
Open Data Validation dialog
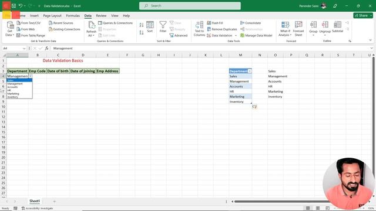(x=220, y=35)
